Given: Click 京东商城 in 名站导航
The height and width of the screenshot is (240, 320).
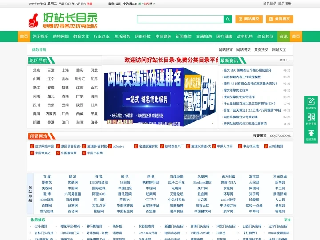Looking at the screenshot, I should [280, 177].
